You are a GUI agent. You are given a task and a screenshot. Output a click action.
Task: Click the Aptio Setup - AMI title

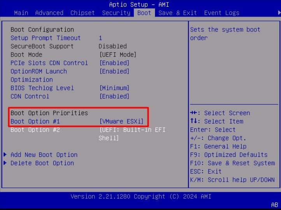[139, 5]
